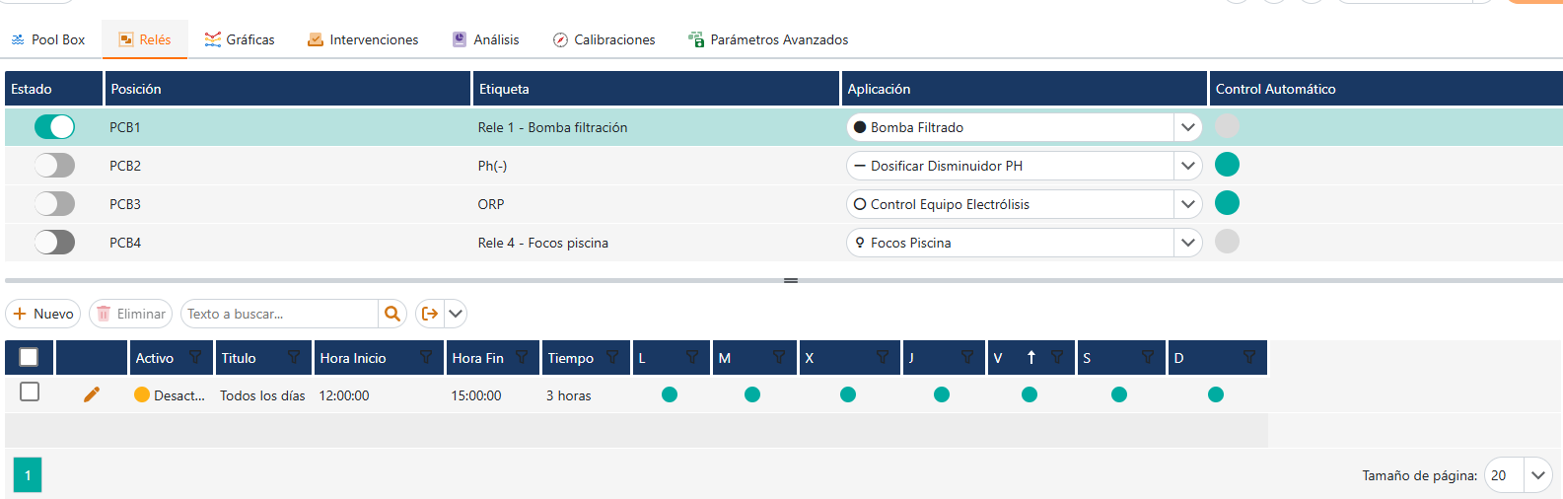1563x499 pixels.
Task: Sort by Estado column header
Action: click(x=53, y=89)
